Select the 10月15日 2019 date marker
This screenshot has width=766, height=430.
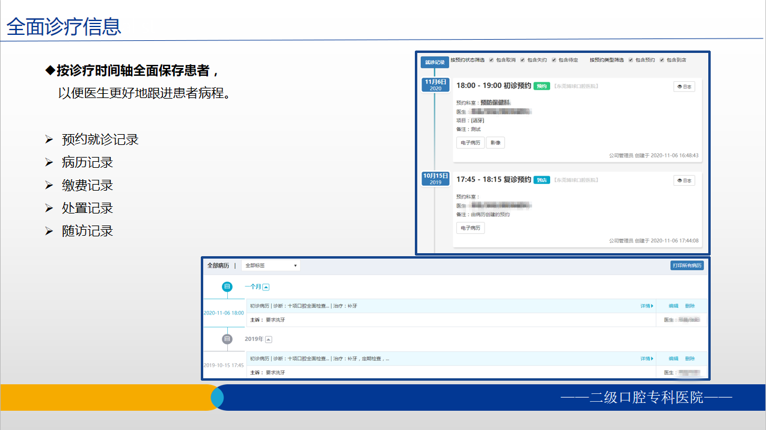point(435,179)
